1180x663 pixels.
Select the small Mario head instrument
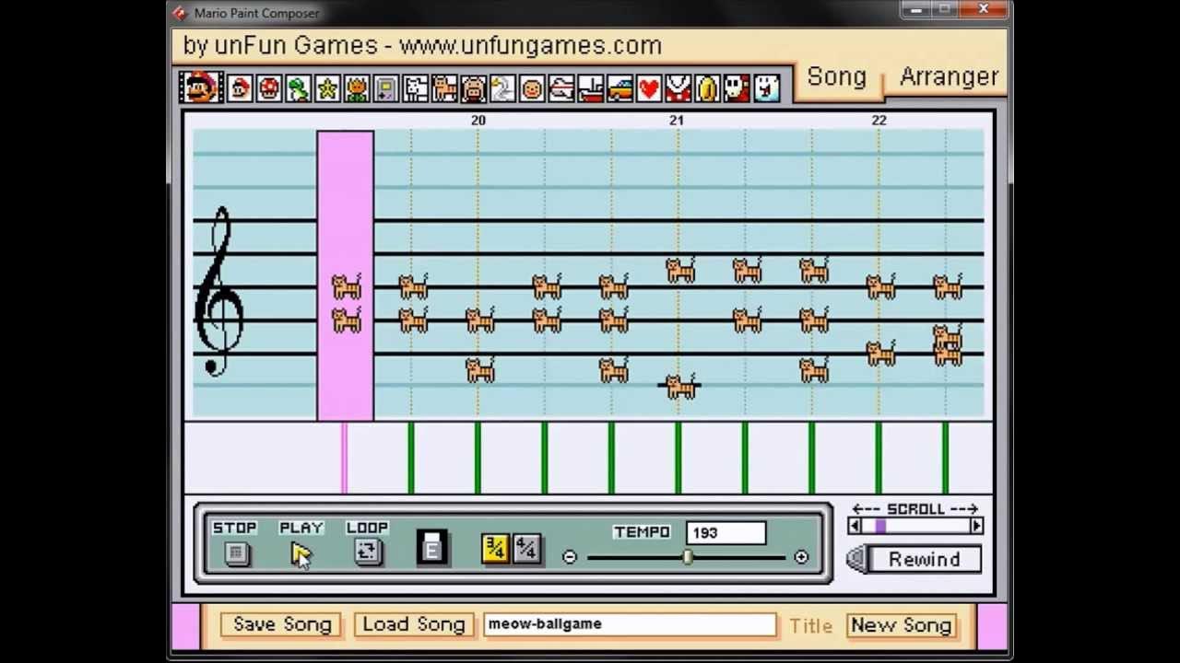click(241, 88)
